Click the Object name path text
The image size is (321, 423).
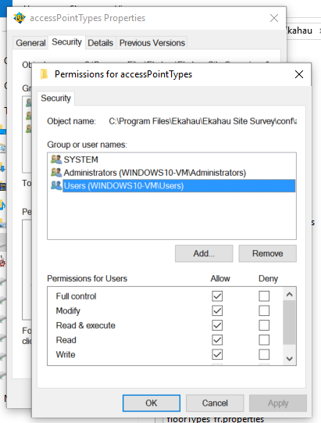coord(203,121)
